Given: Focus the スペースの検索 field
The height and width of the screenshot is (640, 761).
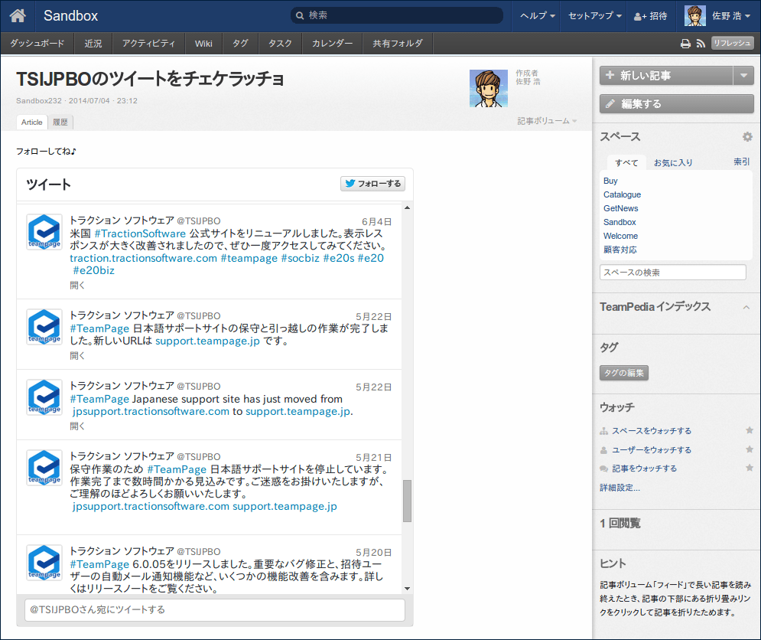Looking at the screenshot, I should tap(673, 272).
